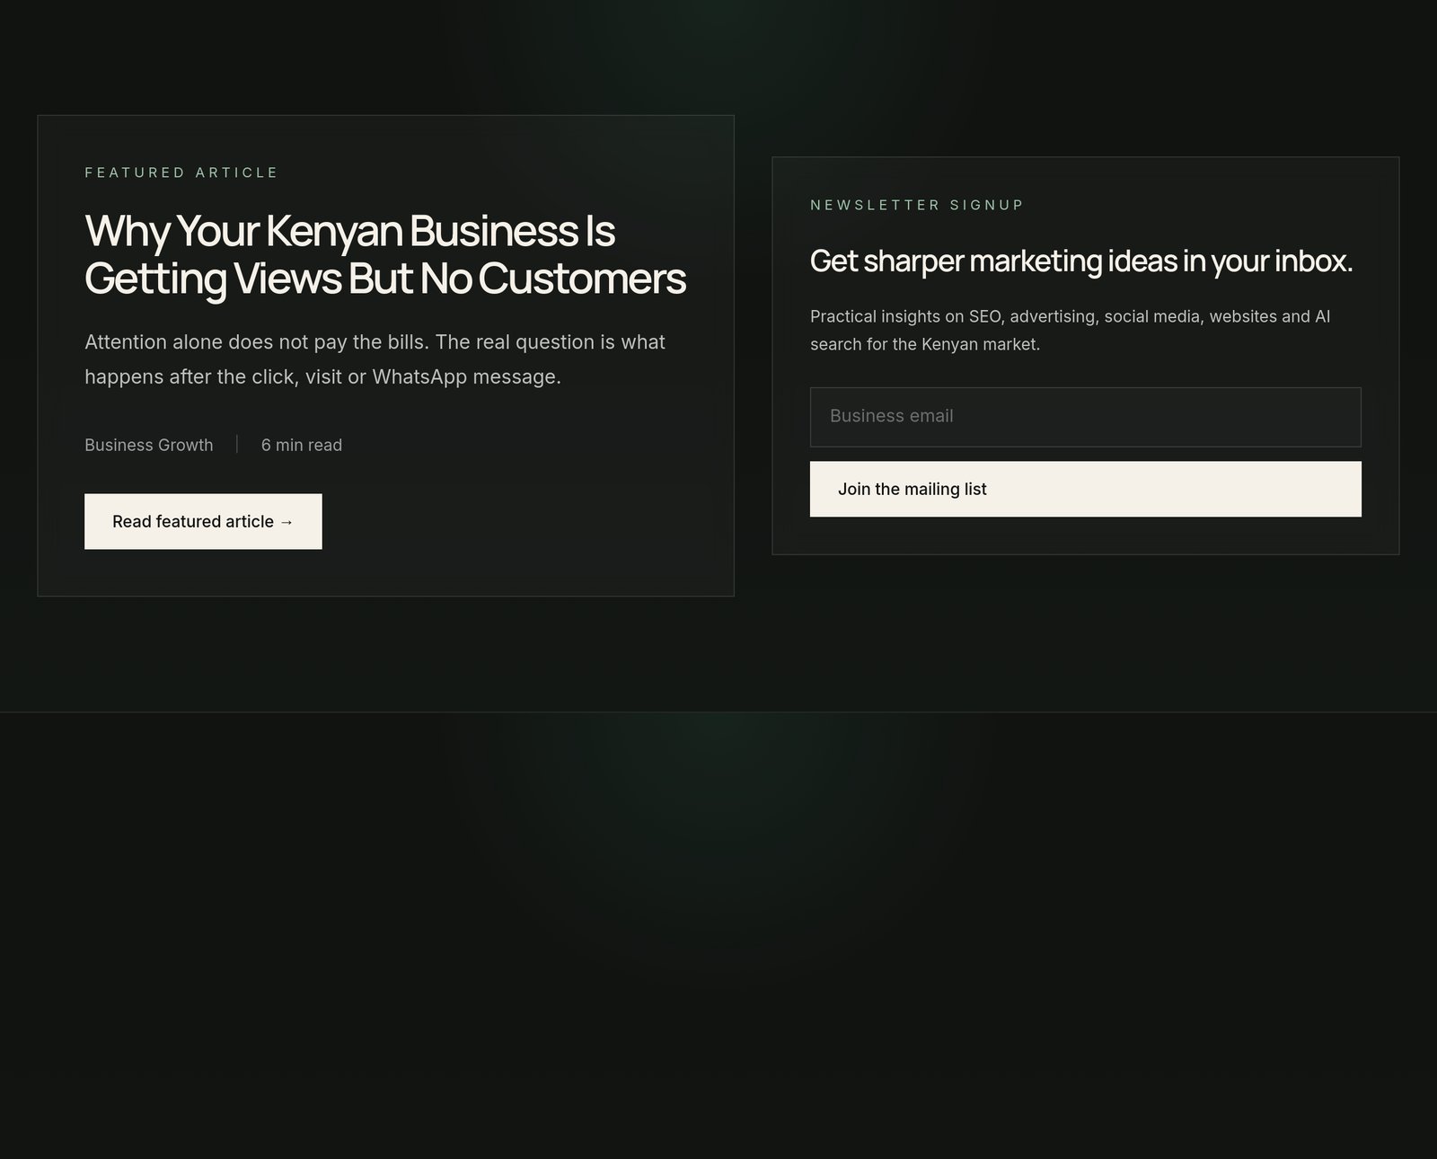Click the 6 min read label
1437x1159 pixels.
302,445
